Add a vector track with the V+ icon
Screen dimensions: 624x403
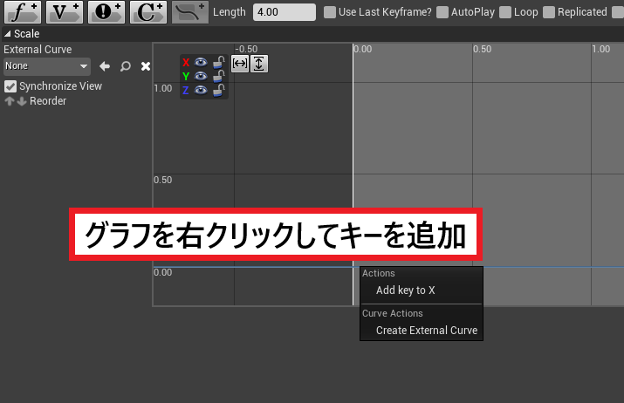[x=65, y=11]
